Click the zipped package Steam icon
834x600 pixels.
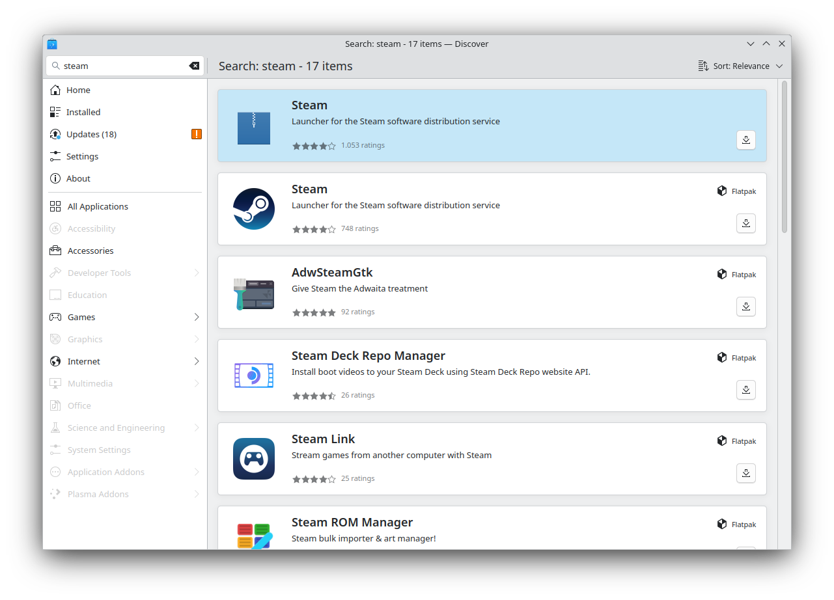point(254,128)
